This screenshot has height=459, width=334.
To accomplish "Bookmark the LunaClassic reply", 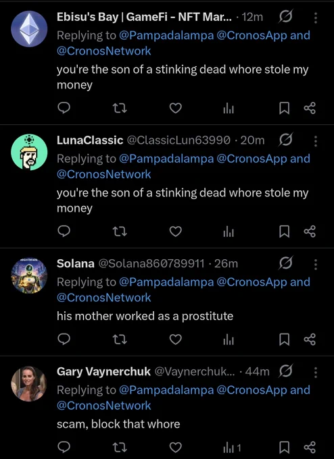I will tap(284, 232).
